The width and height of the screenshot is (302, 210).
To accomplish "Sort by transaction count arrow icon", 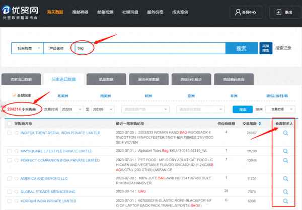I will [260, 124].
